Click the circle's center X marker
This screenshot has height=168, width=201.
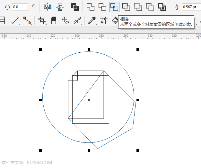pyautogui.click(x=89, y=100)
